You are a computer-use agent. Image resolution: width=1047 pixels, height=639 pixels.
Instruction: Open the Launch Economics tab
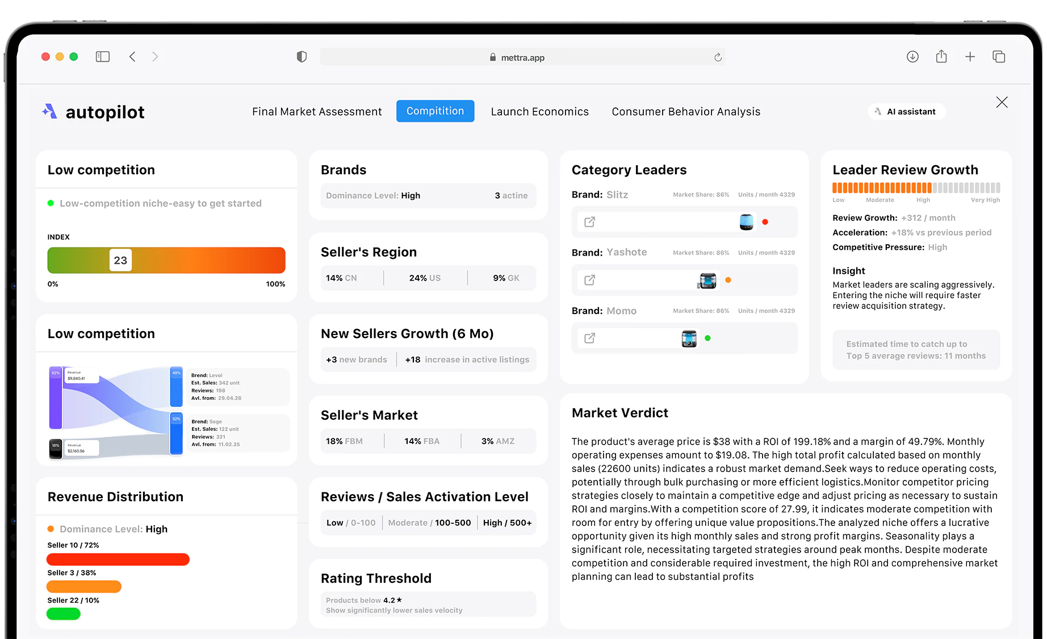(540, 112)
